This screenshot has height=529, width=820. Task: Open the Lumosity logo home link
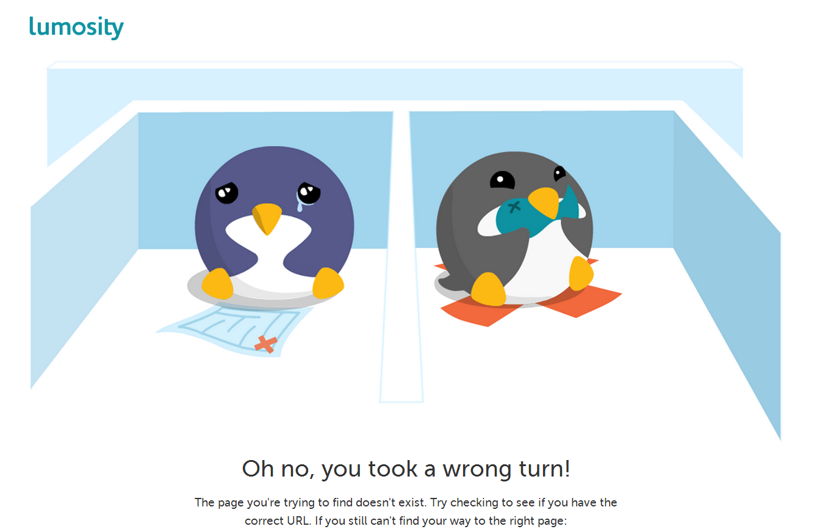76,27
